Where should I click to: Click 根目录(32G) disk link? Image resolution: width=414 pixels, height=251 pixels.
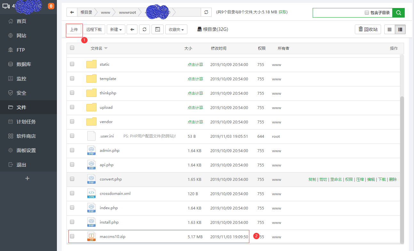(x=213, y=29)
